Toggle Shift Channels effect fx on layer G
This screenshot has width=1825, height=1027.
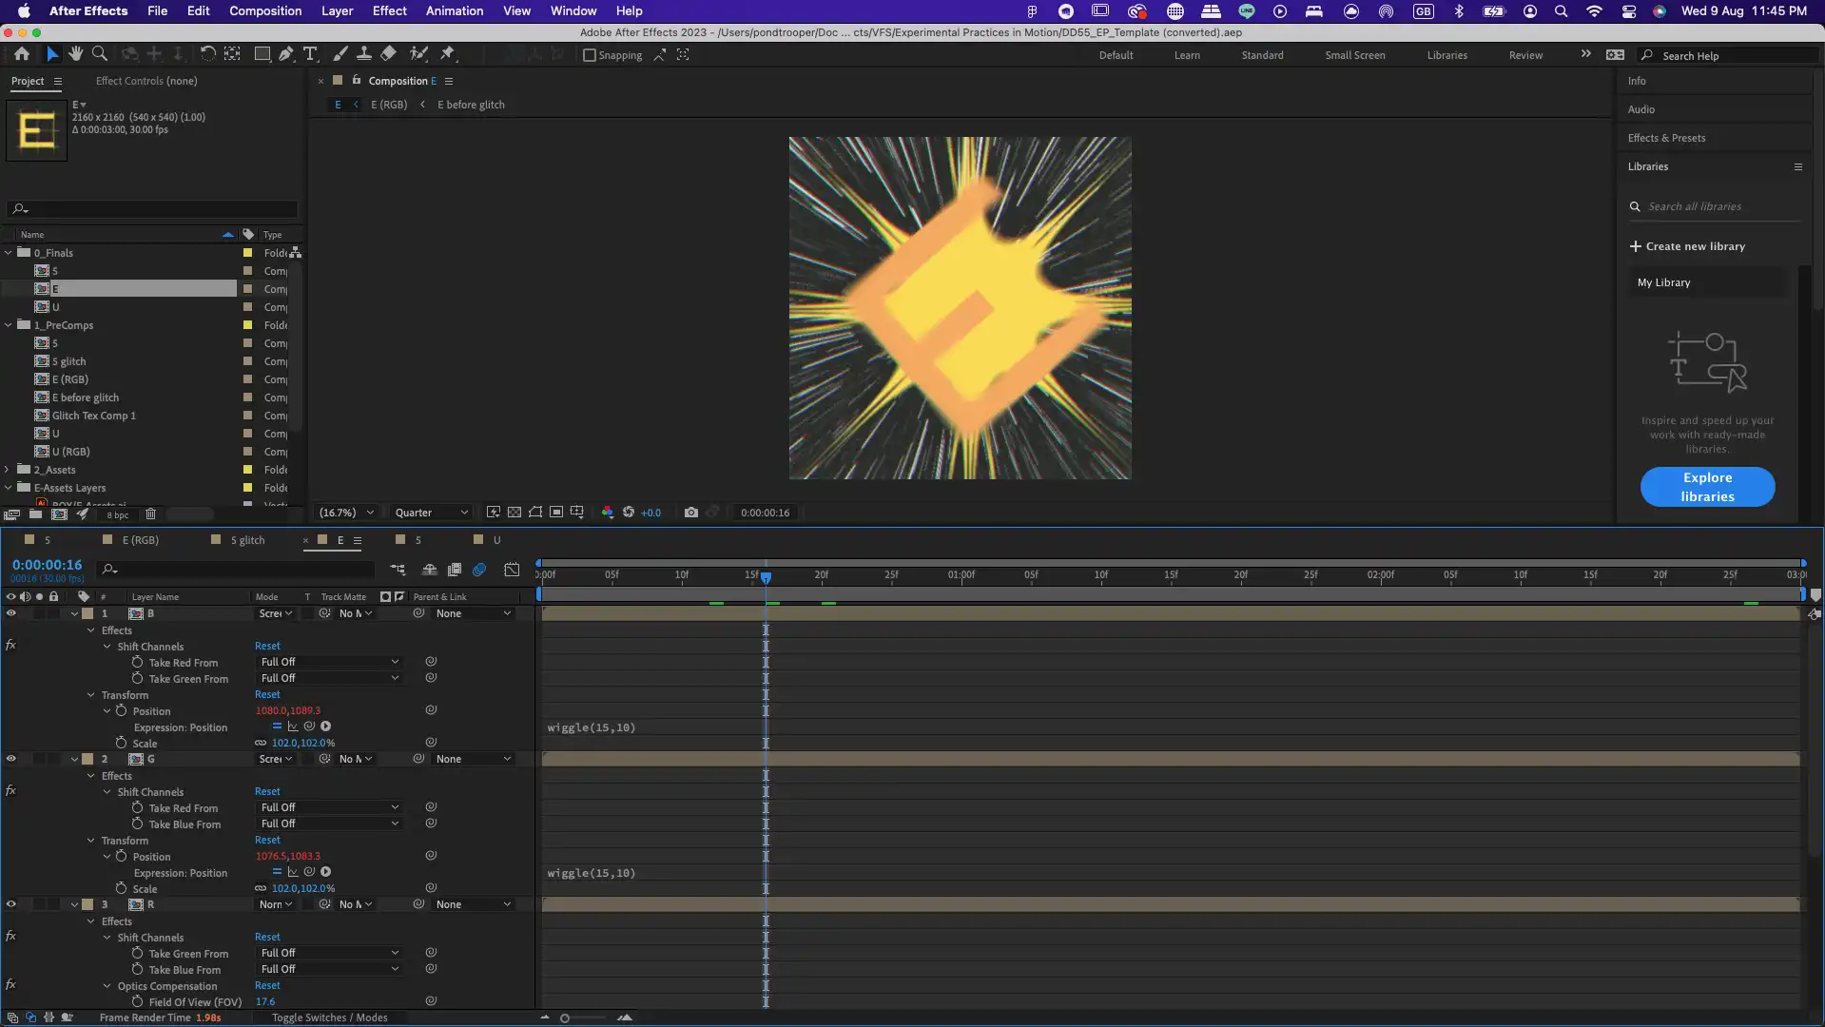pyautogui.click(x=11, y=791)
